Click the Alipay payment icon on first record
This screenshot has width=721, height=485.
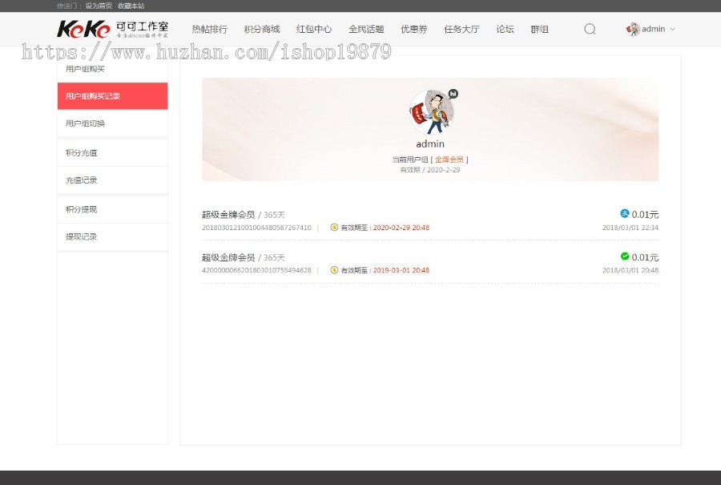(x=626, y=214)
